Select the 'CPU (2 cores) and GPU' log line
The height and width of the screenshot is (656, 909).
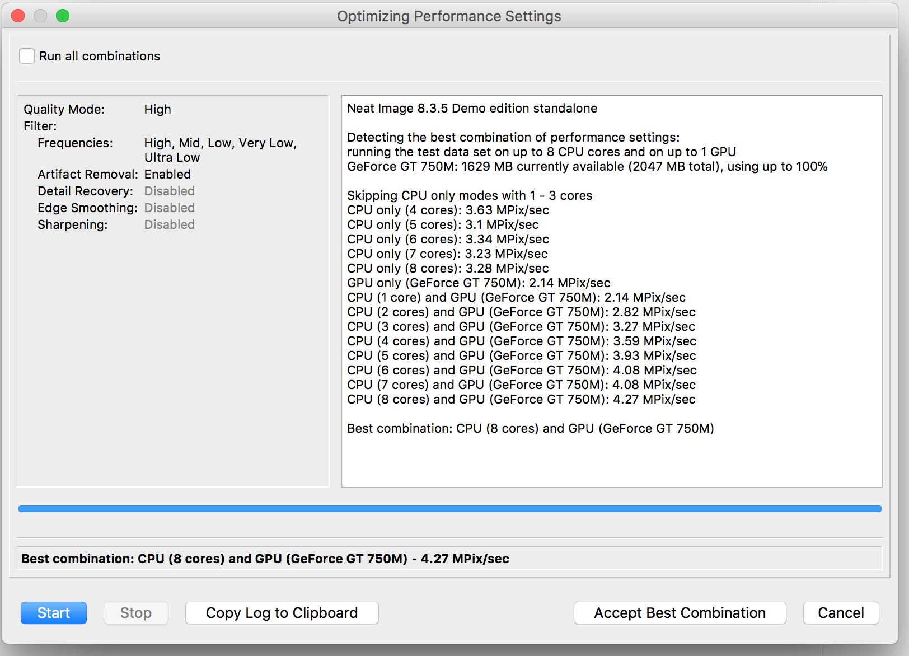click(521, 312)
